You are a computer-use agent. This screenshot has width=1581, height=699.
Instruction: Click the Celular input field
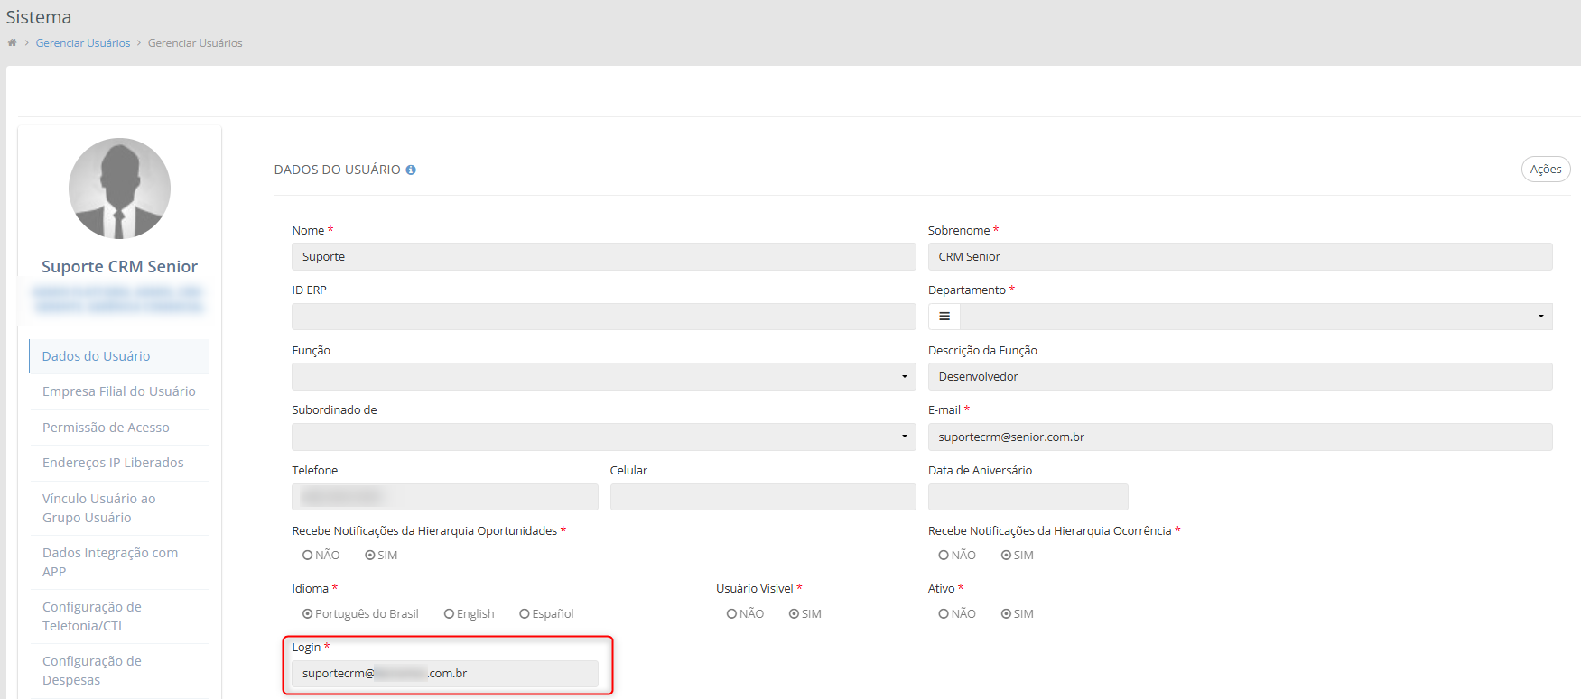tap(763, 497)
